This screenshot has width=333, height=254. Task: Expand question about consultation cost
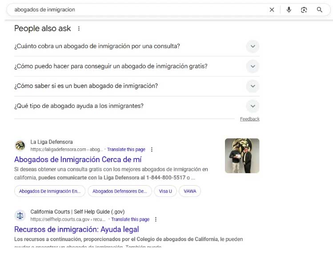253,46
